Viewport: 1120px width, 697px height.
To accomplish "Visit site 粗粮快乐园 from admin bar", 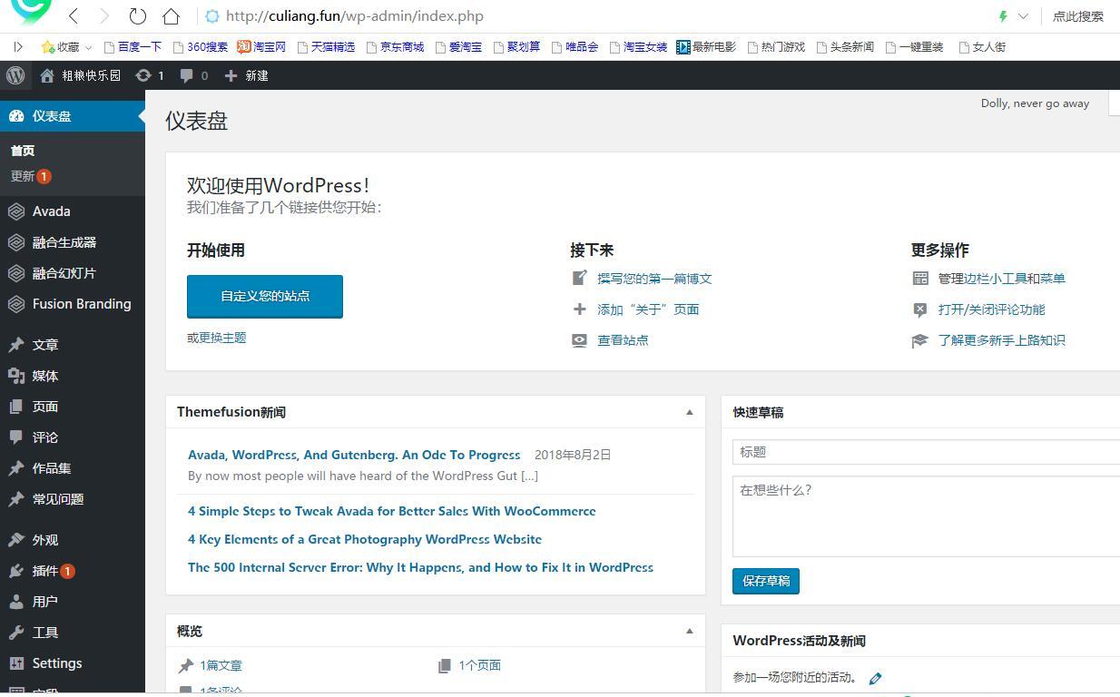I will (x=80, y=75).
